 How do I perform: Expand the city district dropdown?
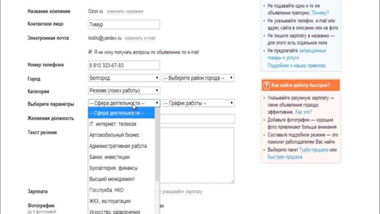click(x=198, y=78)
